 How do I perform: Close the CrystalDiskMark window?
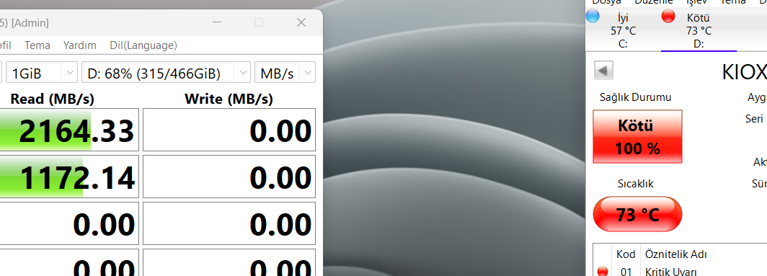[x=301, y=22]
